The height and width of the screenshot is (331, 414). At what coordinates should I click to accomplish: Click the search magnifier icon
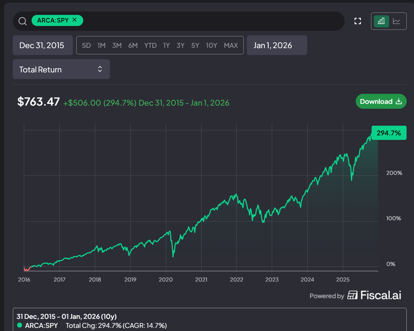click(23, 21)
